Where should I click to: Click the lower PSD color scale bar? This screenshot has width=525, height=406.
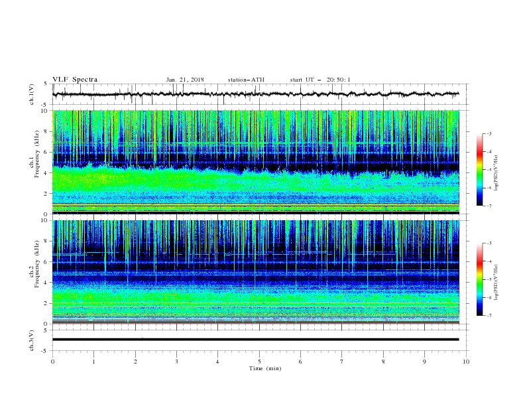(x=479, y=279)
